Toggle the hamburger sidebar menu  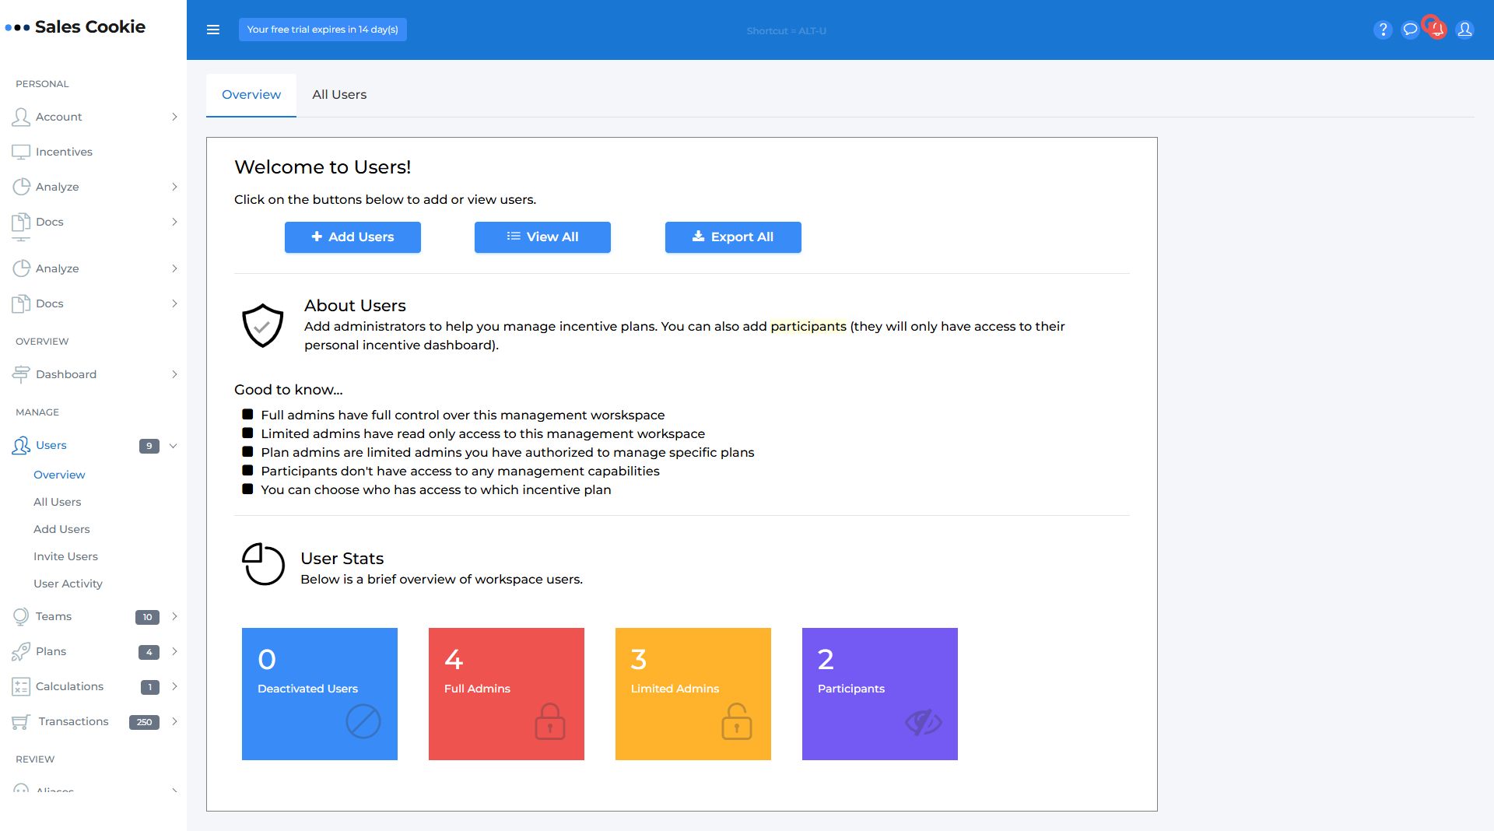point(213,30)
